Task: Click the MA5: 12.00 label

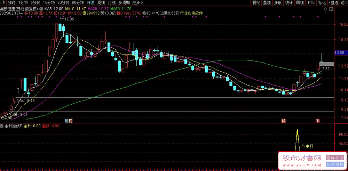Action: 54,9
